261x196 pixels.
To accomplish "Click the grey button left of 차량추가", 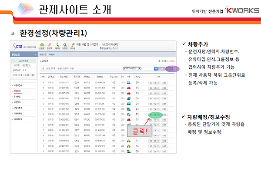I will pos(162,69).
